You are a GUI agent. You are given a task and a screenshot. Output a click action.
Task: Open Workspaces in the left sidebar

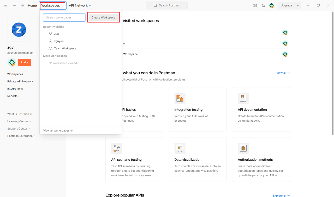[x=15, y=74]
